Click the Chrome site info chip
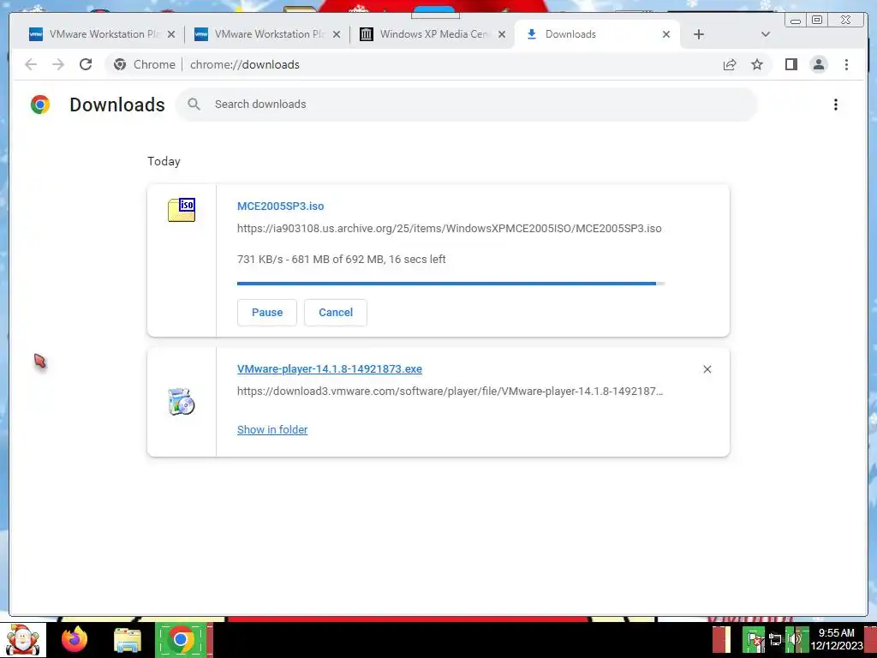Image resolution: width=877 pixels, height=658 pixels. 144,64
